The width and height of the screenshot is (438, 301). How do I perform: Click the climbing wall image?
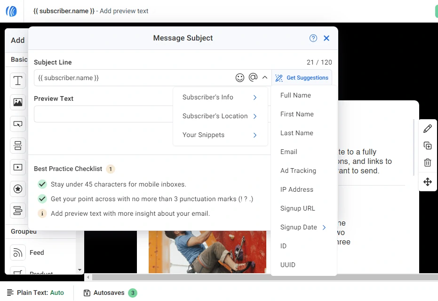[x=207, y=252]
